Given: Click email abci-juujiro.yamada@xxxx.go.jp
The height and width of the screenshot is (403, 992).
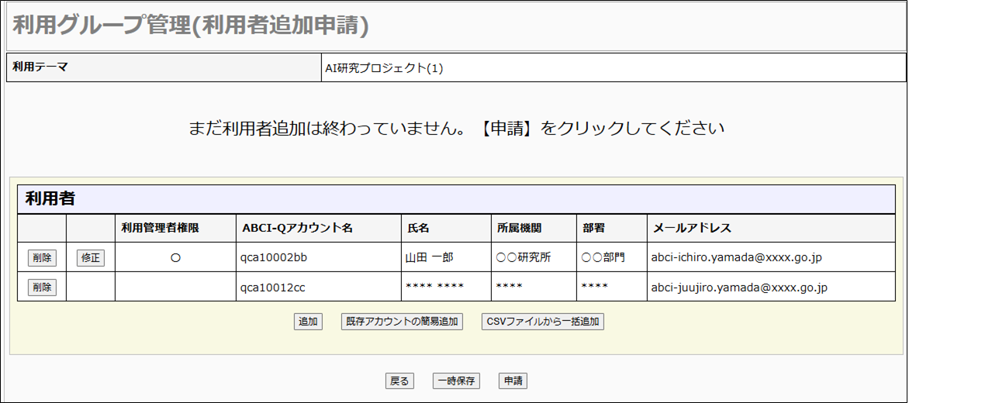Looking at the screenshot, I should click(x=739, y=288).
